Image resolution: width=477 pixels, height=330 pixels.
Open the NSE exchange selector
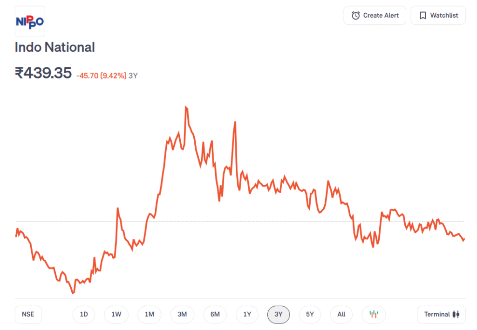(x=28, y=314)
